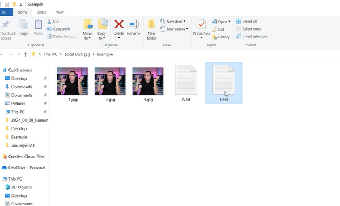Open Customize Quick Access Toolbar dropdown
This screenshot has height=206, width=340.
pos(21,5)
